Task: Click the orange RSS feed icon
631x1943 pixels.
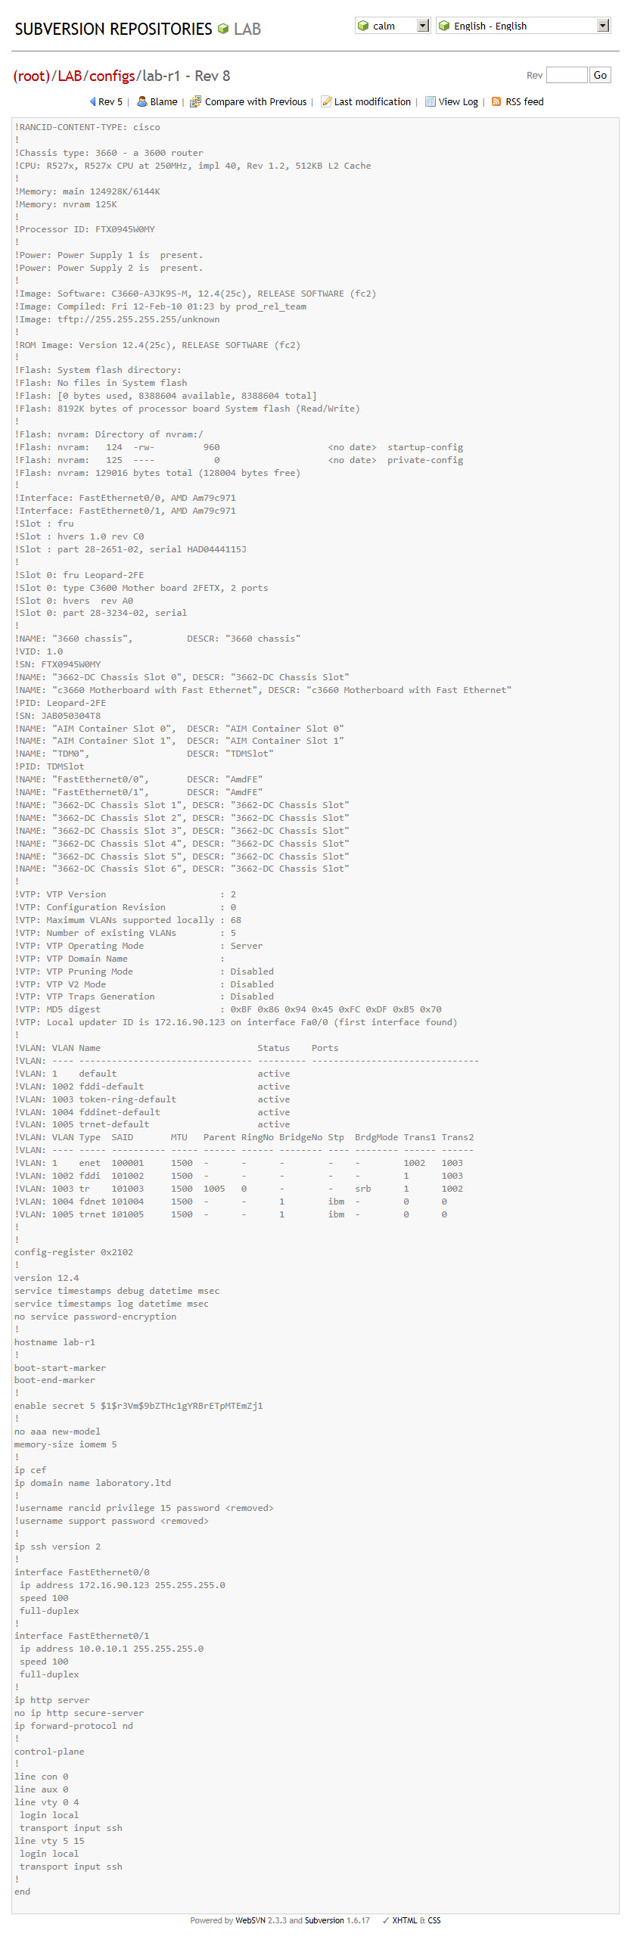Action: (x=496, y=101)
